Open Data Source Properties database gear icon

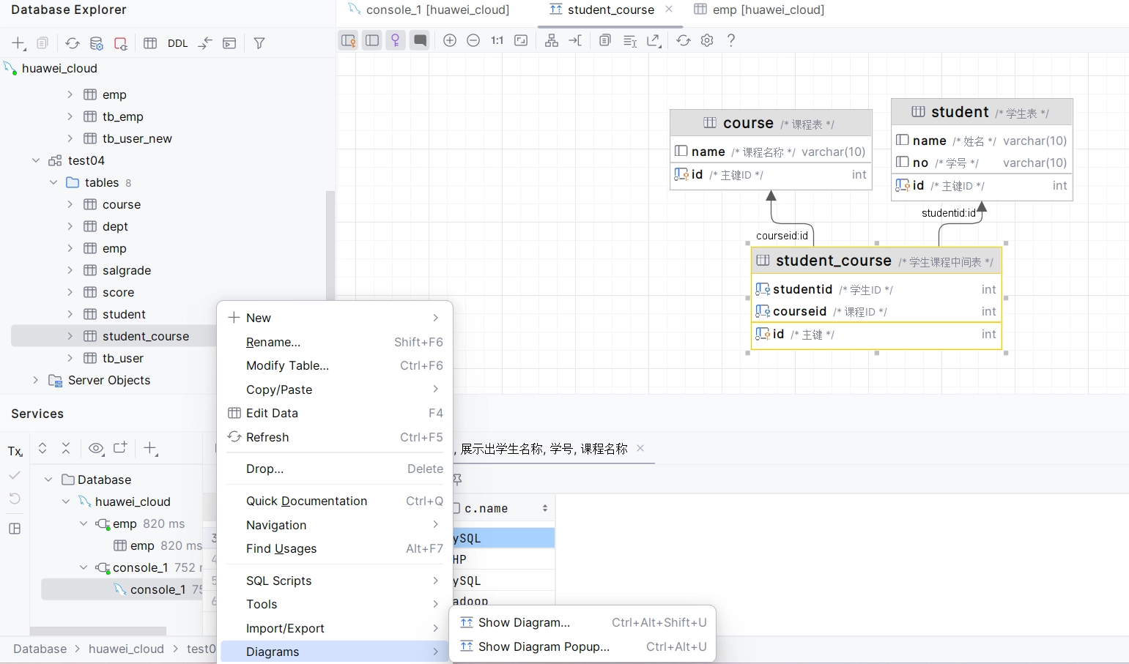(96, 43)
